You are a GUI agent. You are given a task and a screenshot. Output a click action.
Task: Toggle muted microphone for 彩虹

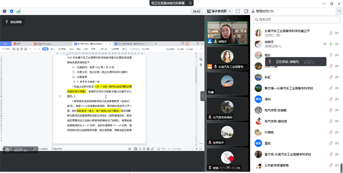click(331, 78)
